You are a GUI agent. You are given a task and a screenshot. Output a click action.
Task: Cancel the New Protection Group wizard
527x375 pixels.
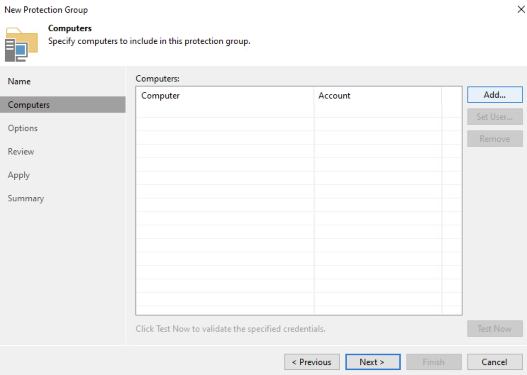click(495, 362)
